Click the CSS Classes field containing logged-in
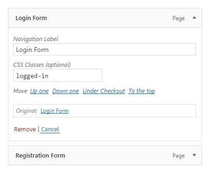 click(x=58, y=75)
